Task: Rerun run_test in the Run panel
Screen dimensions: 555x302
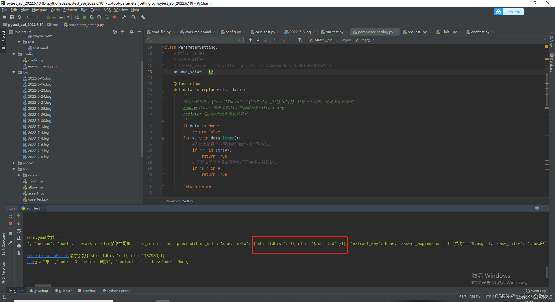Action: coord(10,216)
